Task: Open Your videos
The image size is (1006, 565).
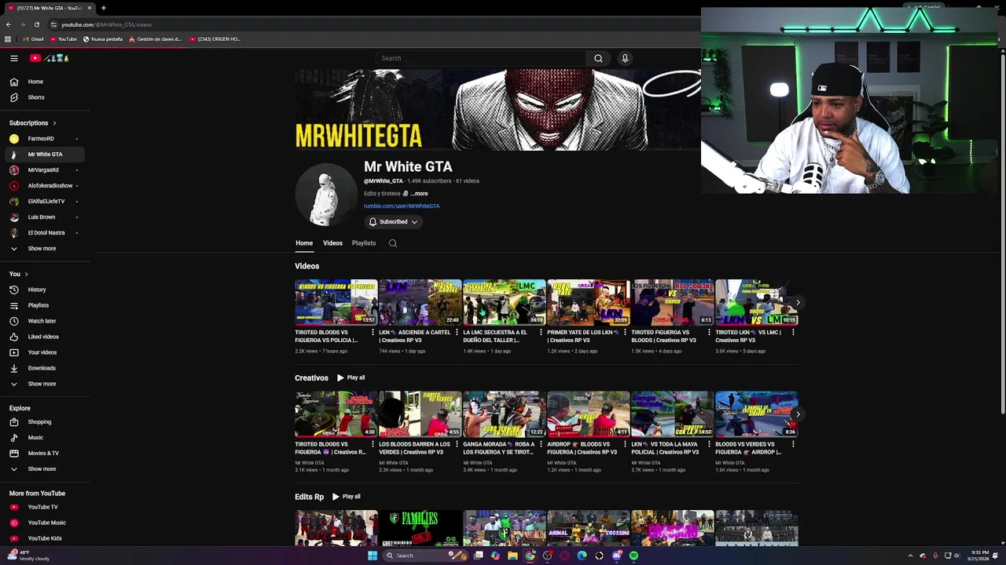Action: pos(44,352)
